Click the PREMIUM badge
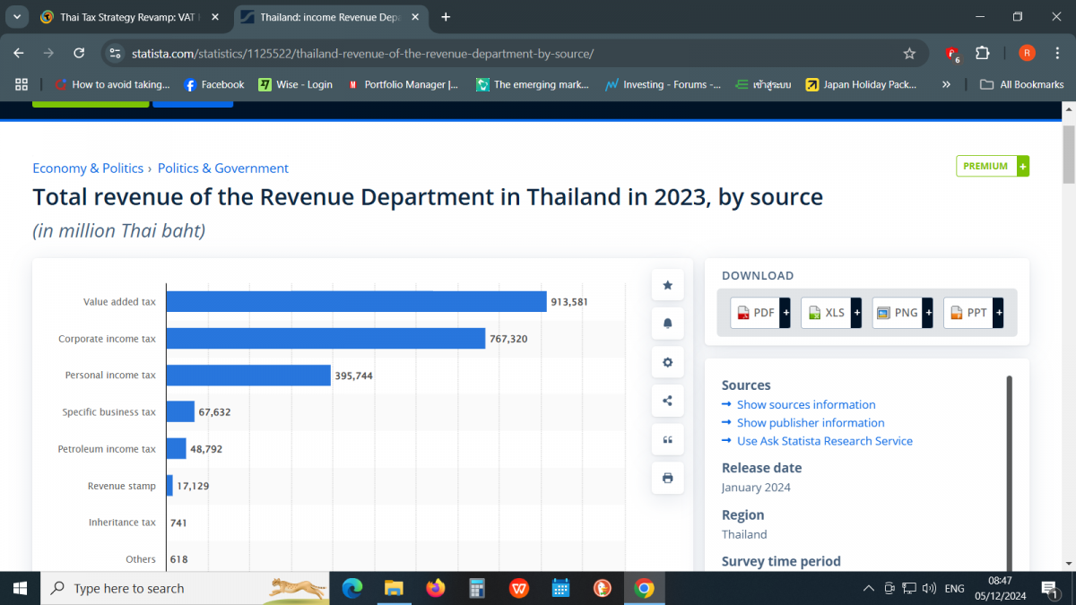This screenshot has width=1076, height=605. click(993, 166)
